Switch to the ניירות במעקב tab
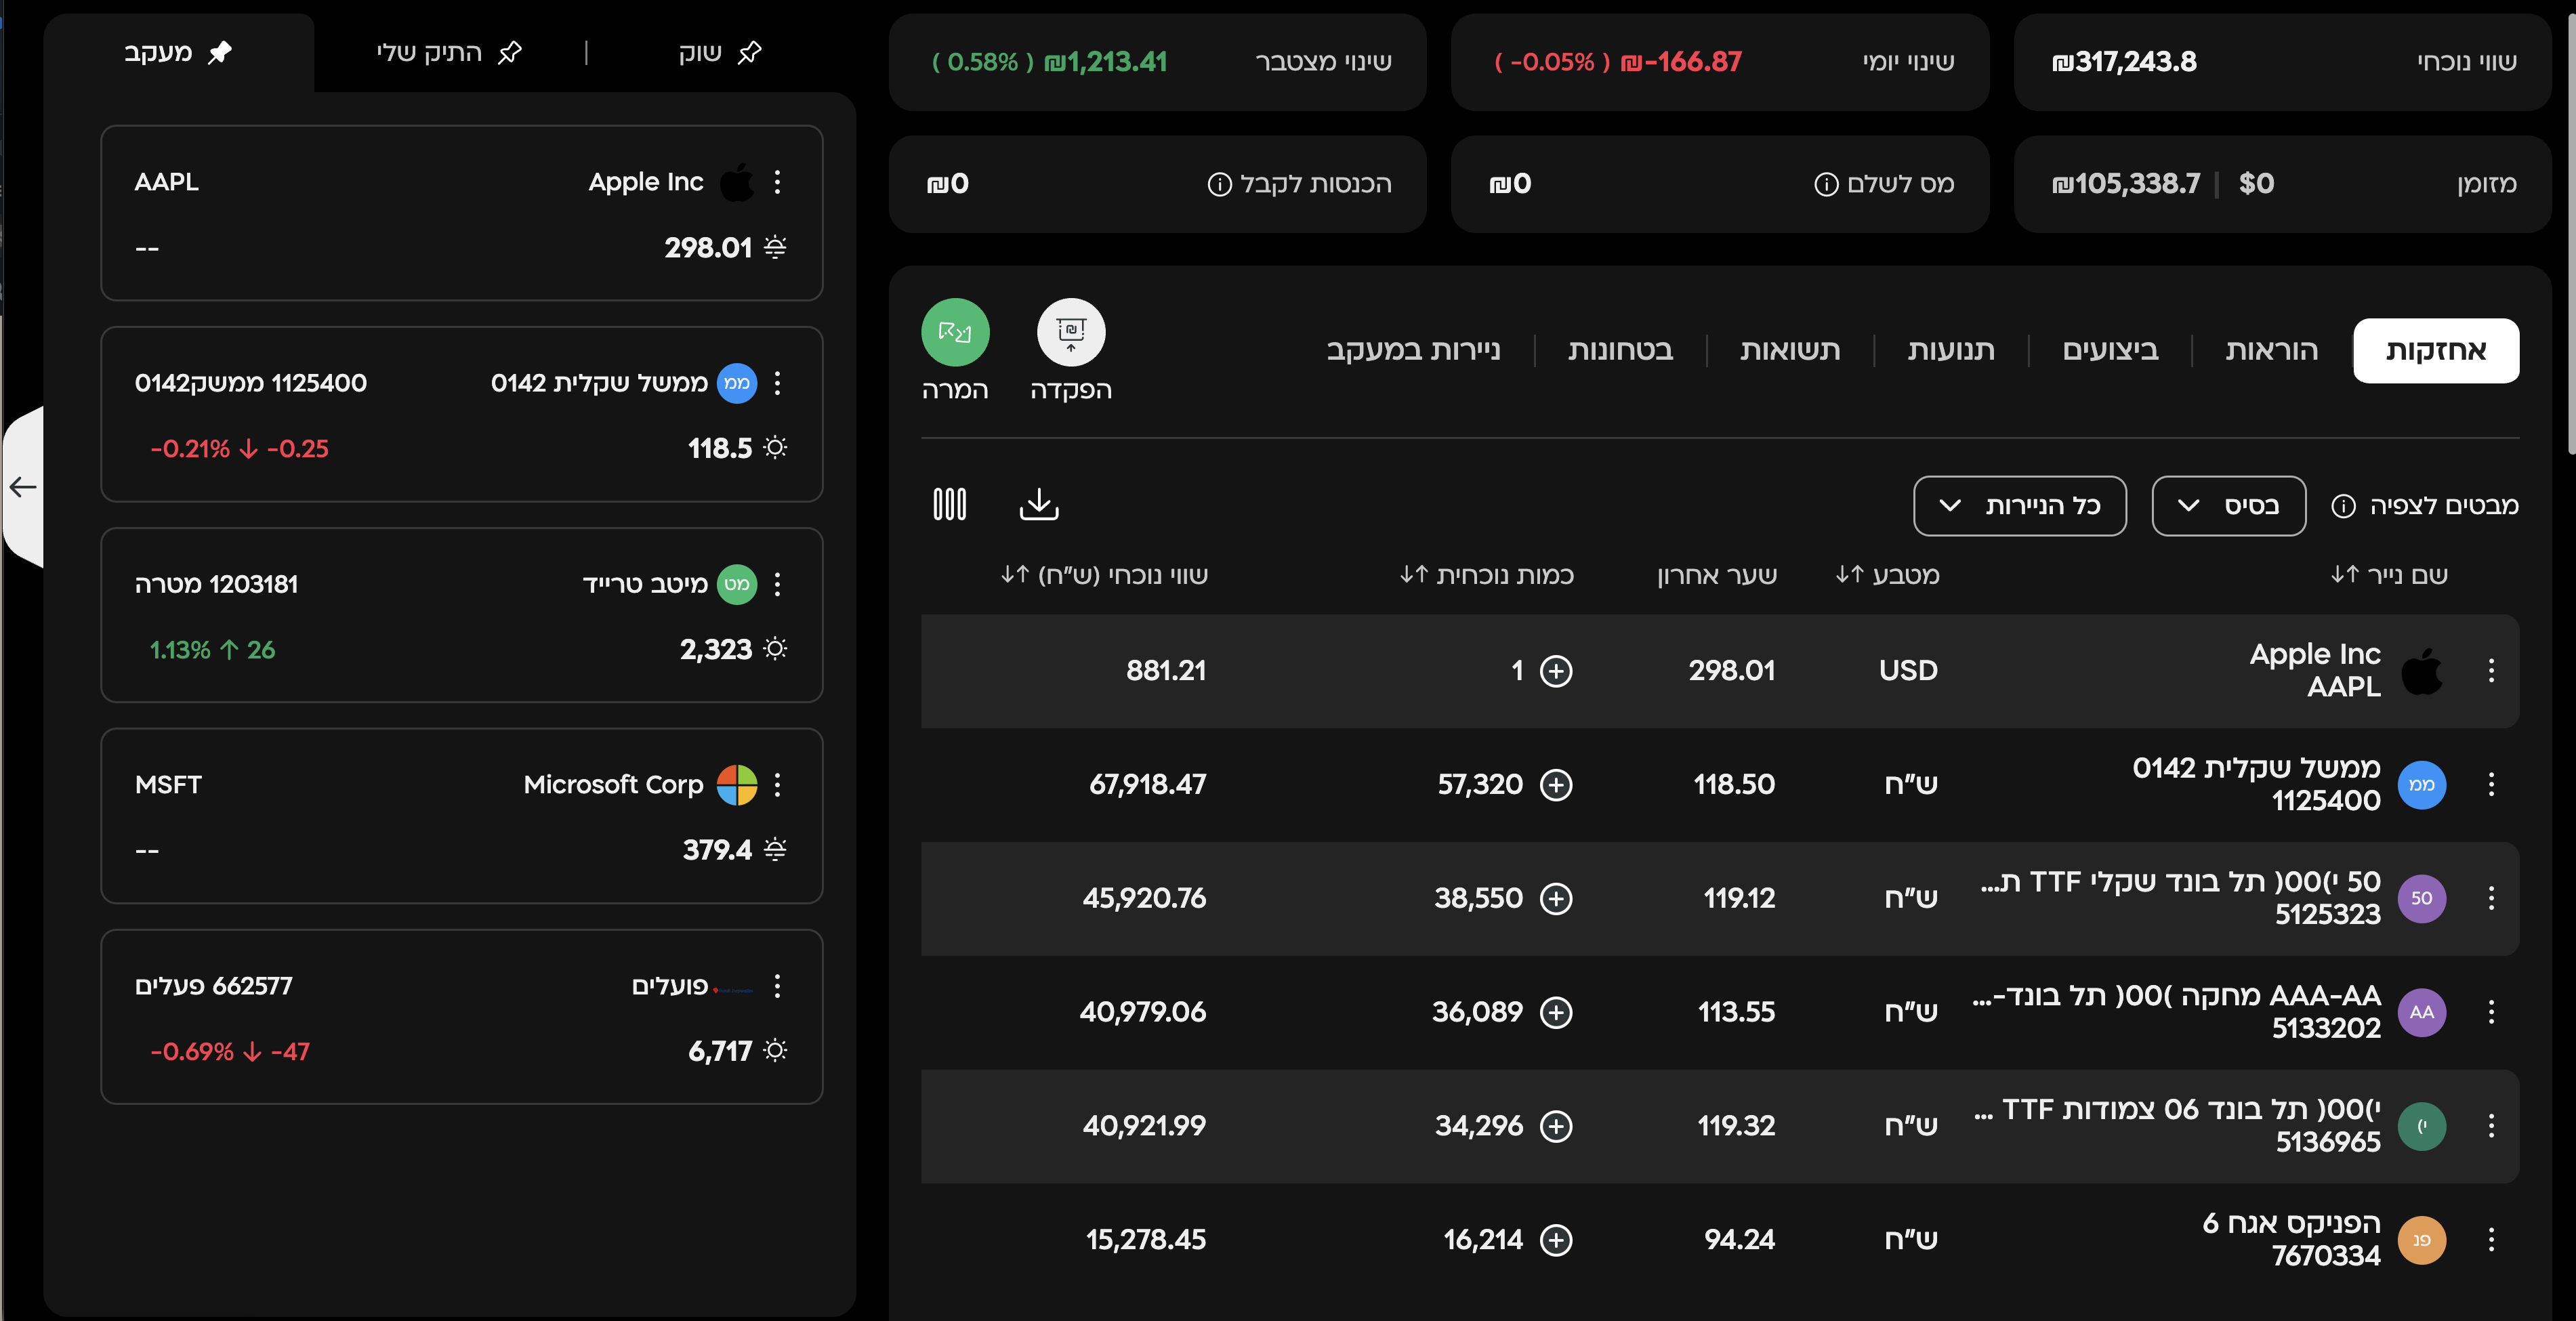2576x1321 pixels. coord(1413,350)
